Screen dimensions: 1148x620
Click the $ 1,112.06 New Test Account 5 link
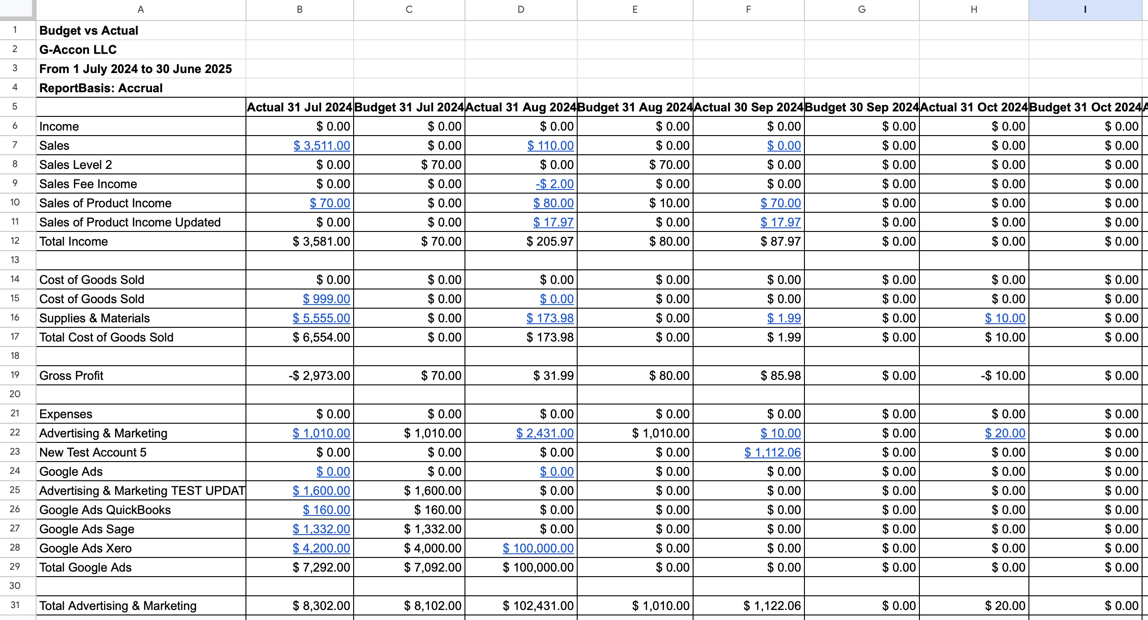point(772,452)
